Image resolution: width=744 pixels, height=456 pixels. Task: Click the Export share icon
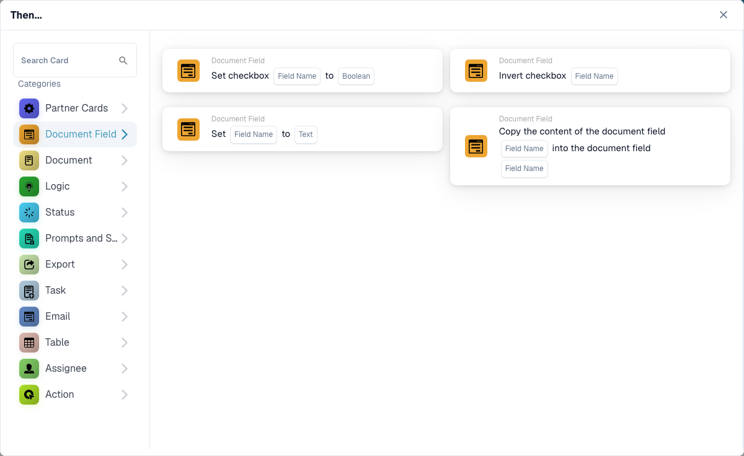(x=29, y=265)
